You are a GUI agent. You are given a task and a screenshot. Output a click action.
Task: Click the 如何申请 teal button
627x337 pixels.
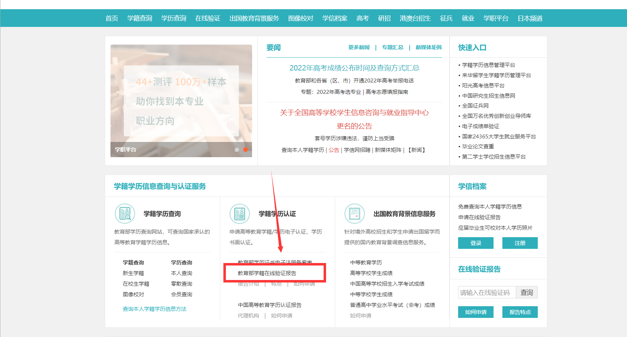click(475, 312)
